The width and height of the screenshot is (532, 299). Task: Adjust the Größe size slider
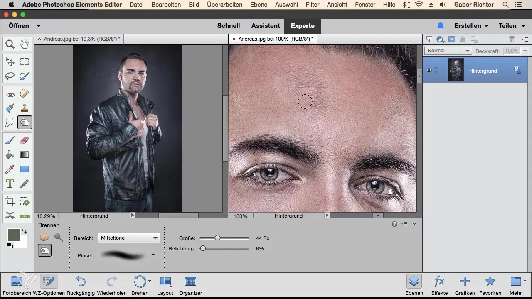[217, 238]
